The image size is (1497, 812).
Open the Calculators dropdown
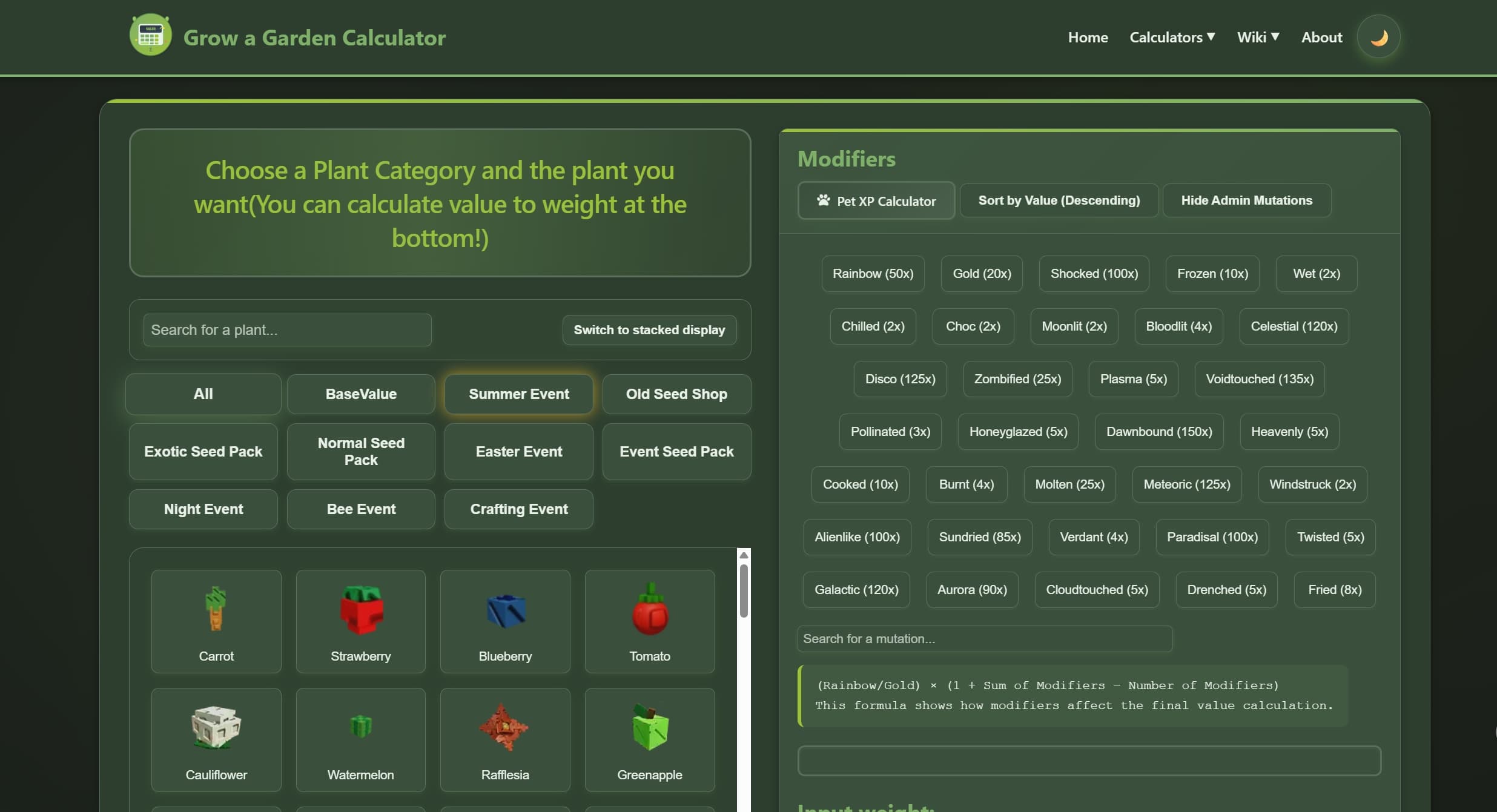(x=1171, y=37)
